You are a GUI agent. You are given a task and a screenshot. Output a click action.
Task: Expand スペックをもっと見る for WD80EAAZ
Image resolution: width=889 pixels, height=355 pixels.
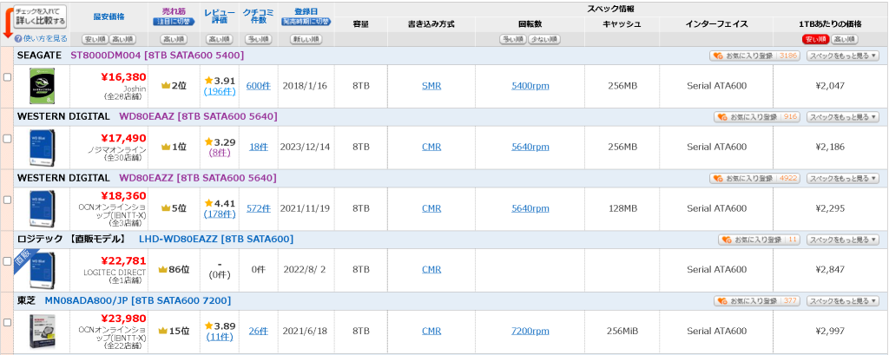(x=842, y=117)
